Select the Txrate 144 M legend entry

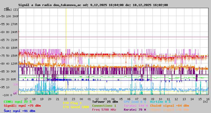136,106
